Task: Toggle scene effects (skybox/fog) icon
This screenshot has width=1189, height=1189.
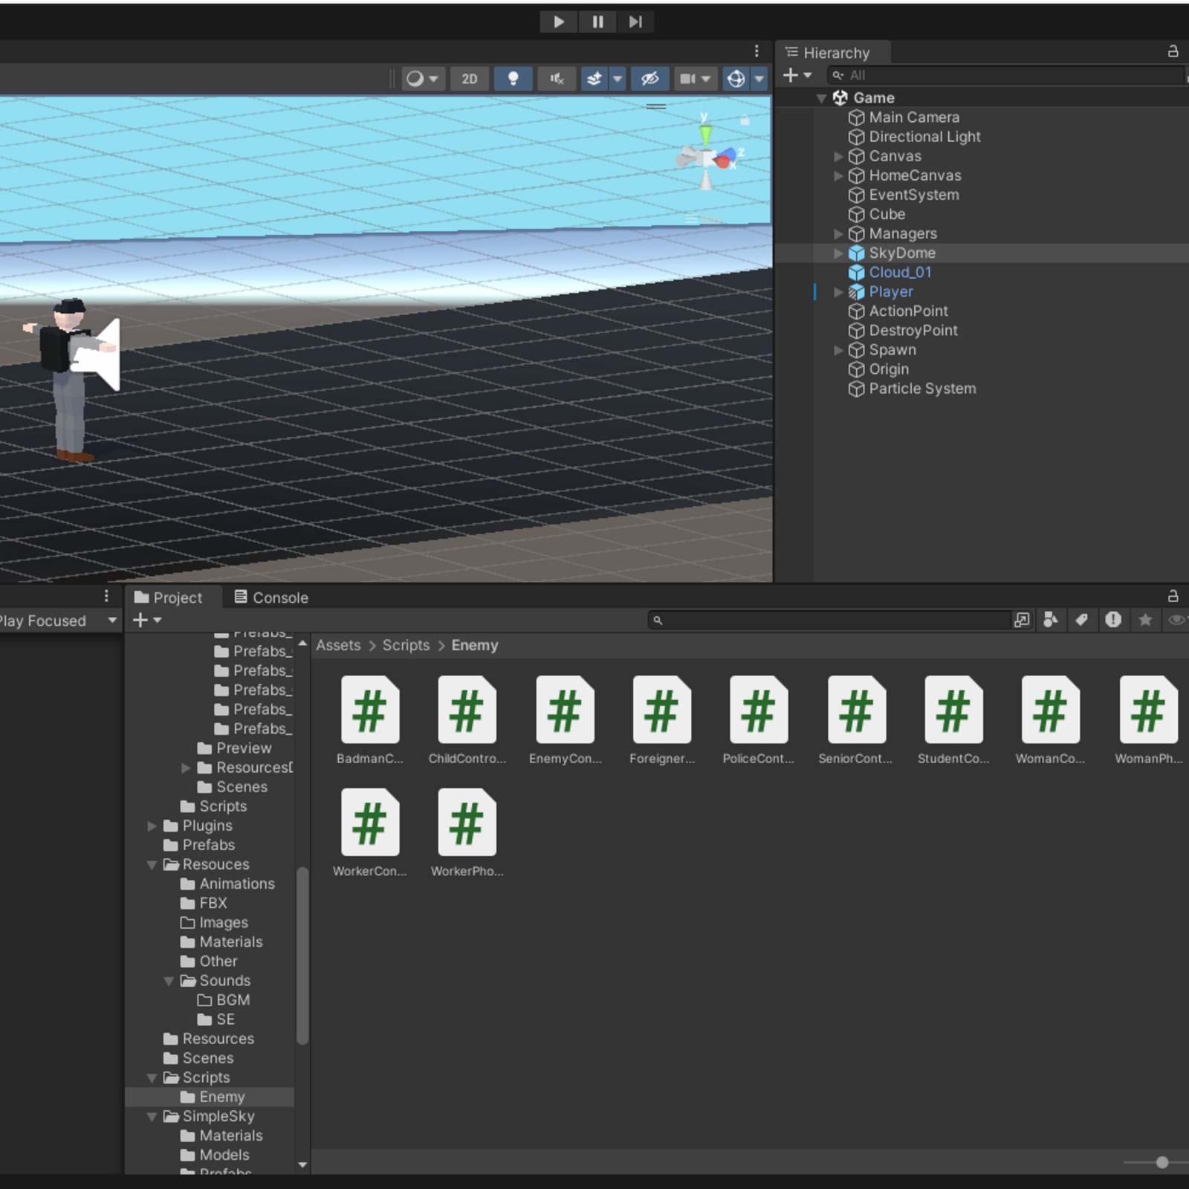Action: point(594,79)
